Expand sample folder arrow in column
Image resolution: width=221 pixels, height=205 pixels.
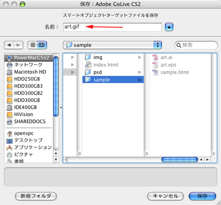tap(140, 80)
